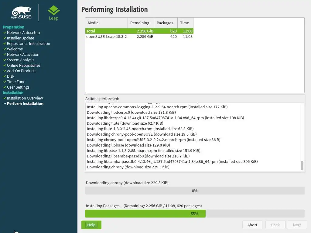Click the checkmark beside Time Zone
311x233 pixels.
coord(5,82)
